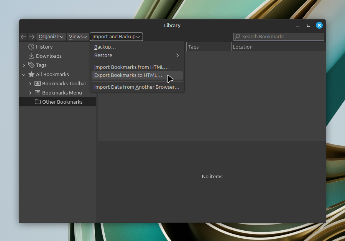
Task: Click the back arrow in the Library toolbar
Action: click(x=23, y=37)
